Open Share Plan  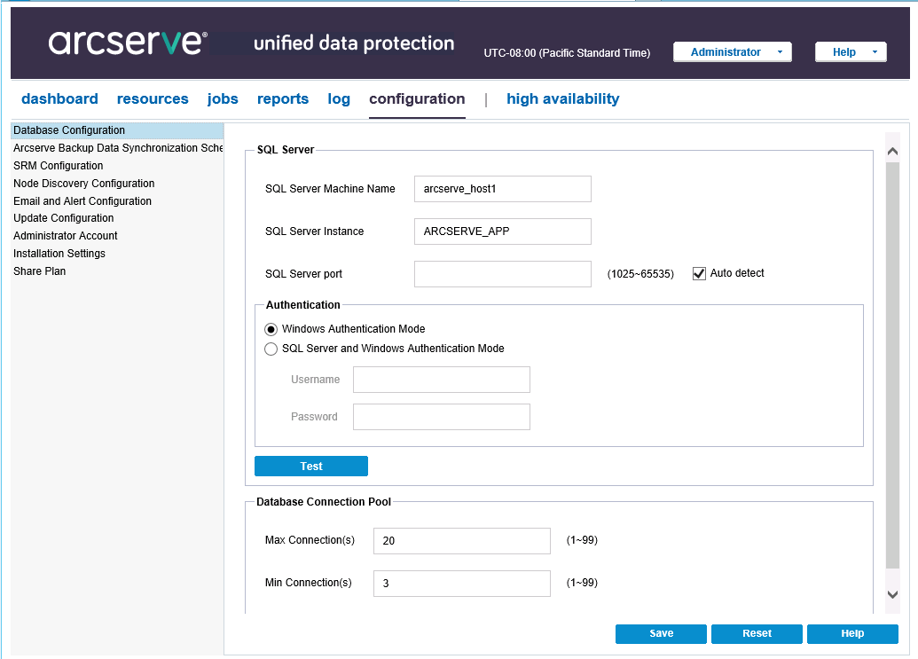(117, 271)
